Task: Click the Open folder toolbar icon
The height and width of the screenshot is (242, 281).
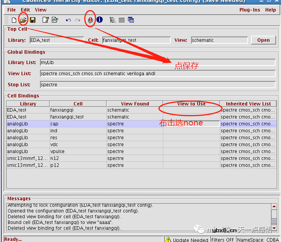Action: (23, 20)
